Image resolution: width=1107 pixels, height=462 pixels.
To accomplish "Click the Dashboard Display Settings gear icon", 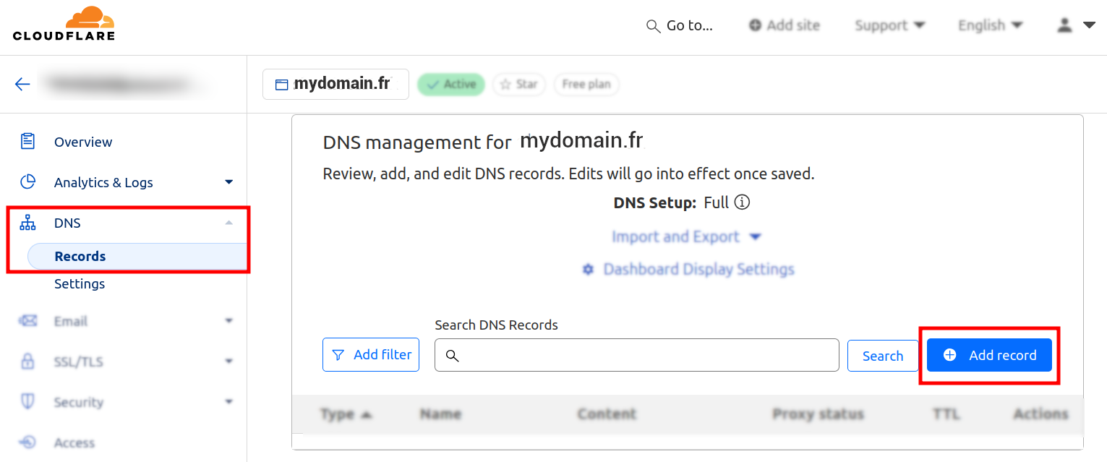I will click(x=589, y=270).
